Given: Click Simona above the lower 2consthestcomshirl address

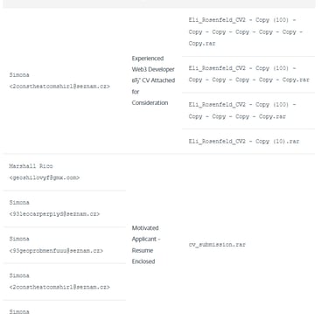Looking at the screenshot, I should 19,275.
